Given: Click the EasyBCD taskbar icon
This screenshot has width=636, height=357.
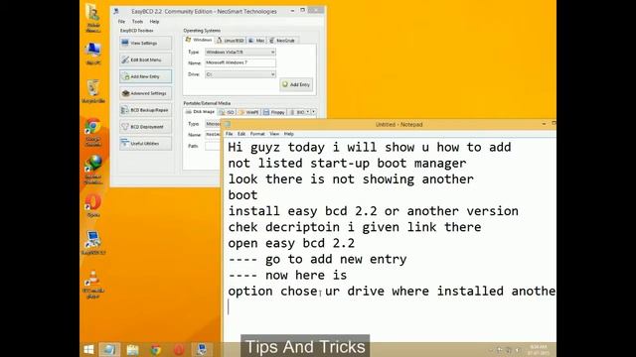Looking at the screenshot, I should pyautogui.click(x=202, y=349).
